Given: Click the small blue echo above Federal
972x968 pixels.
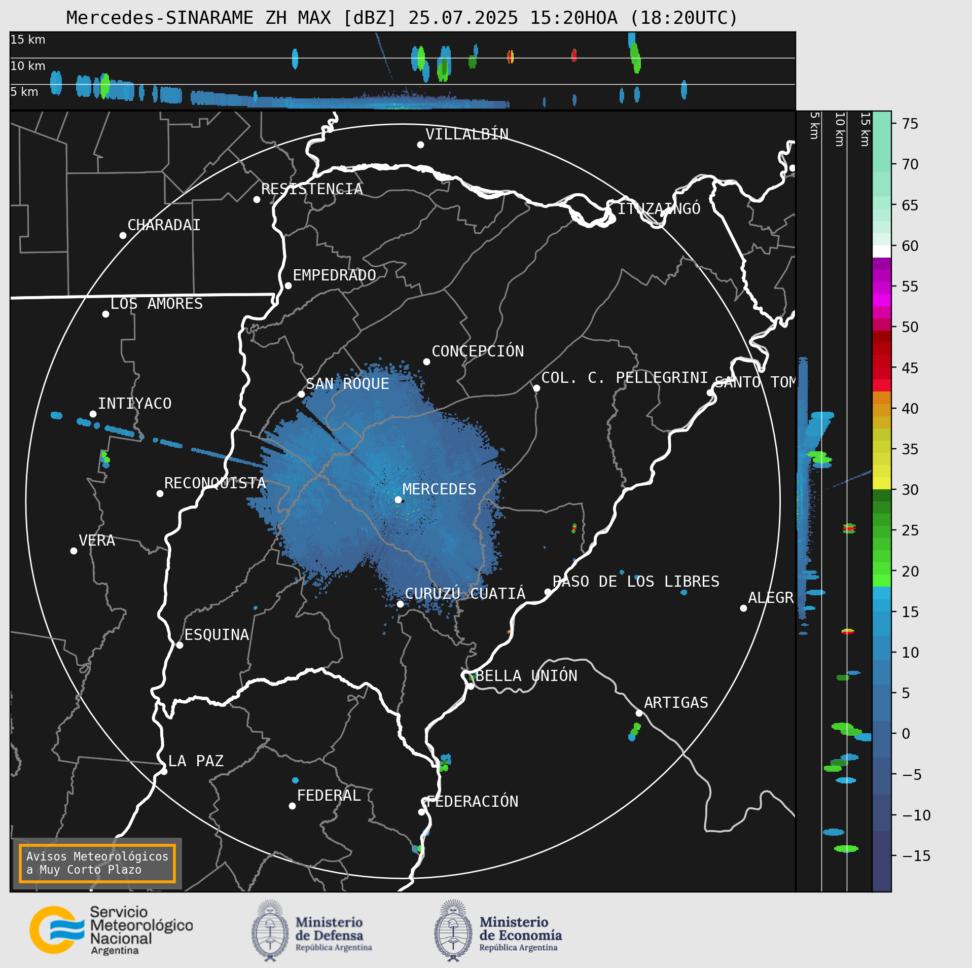Looking at the screenshot, I should tap(295, 780).
